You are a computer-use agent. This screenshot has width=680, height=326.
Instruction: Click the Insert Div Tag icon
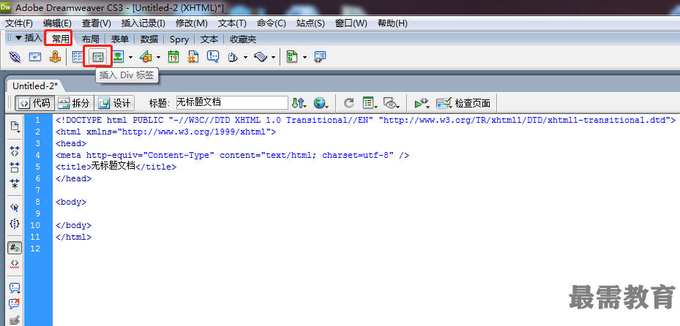98,57
